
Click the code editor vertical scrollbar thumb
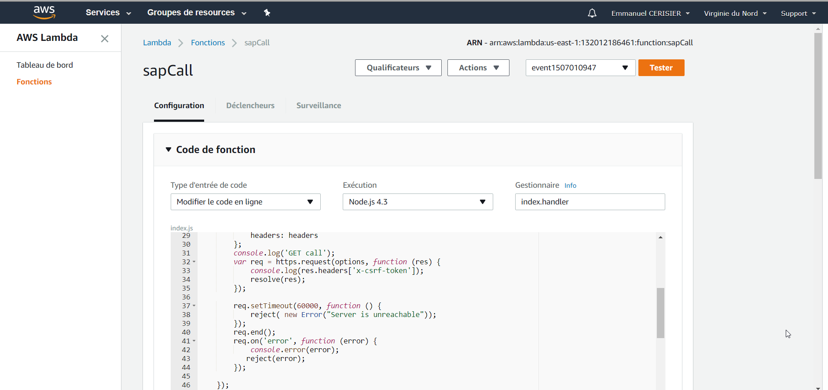click(660, 313)
